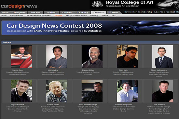
Task: Click Dale Harrow's portrait
Action: [x=163, y=91]
